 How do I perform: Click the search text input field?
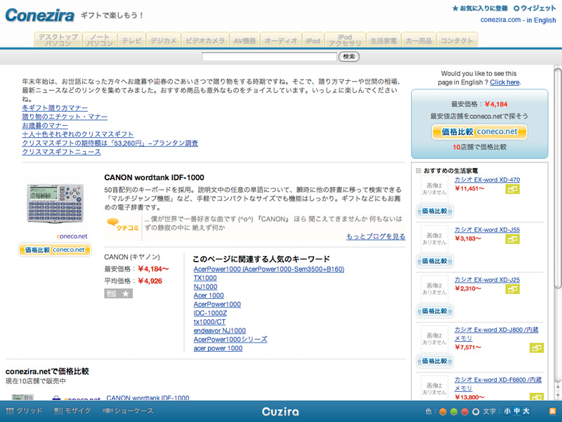point(269,56)
